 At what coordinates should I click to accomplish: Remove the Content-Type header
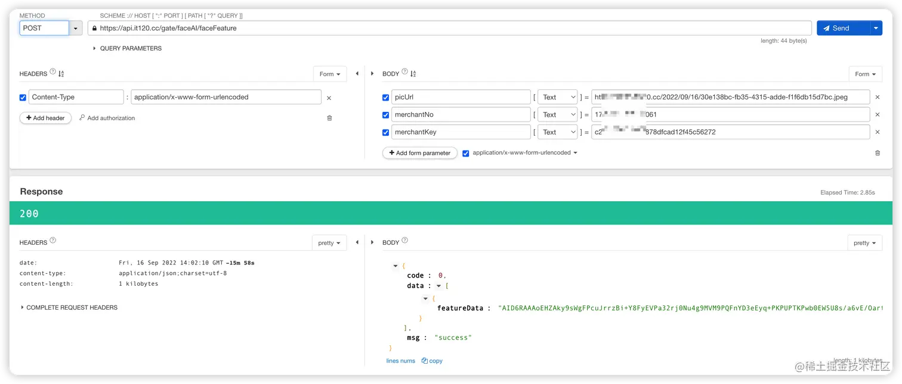click(329, 98)
